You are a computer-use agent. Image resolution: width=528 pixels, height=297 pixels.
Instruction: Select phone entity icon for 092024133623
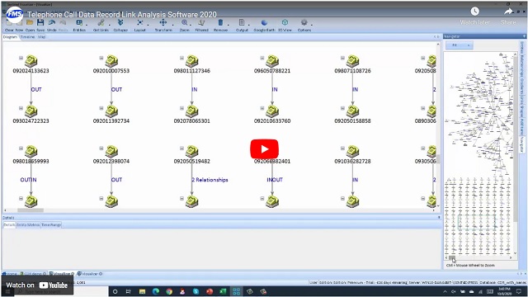click(31, 61)
